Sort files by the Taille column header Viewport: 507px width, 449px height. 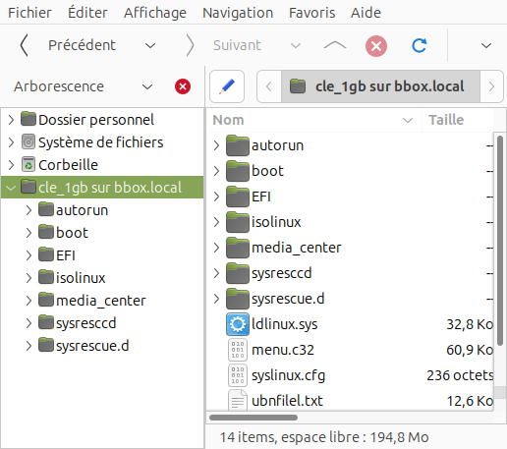457,120
